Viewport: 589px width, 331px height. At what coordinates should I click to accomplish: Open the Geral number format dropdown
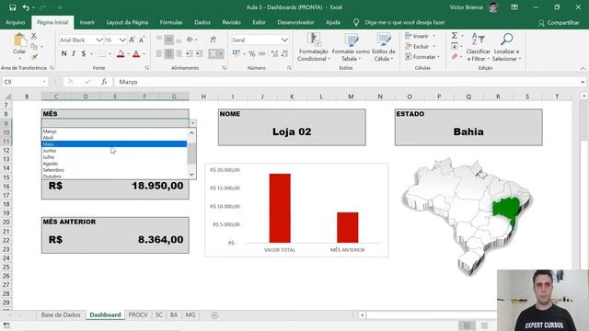pos(284,40)
